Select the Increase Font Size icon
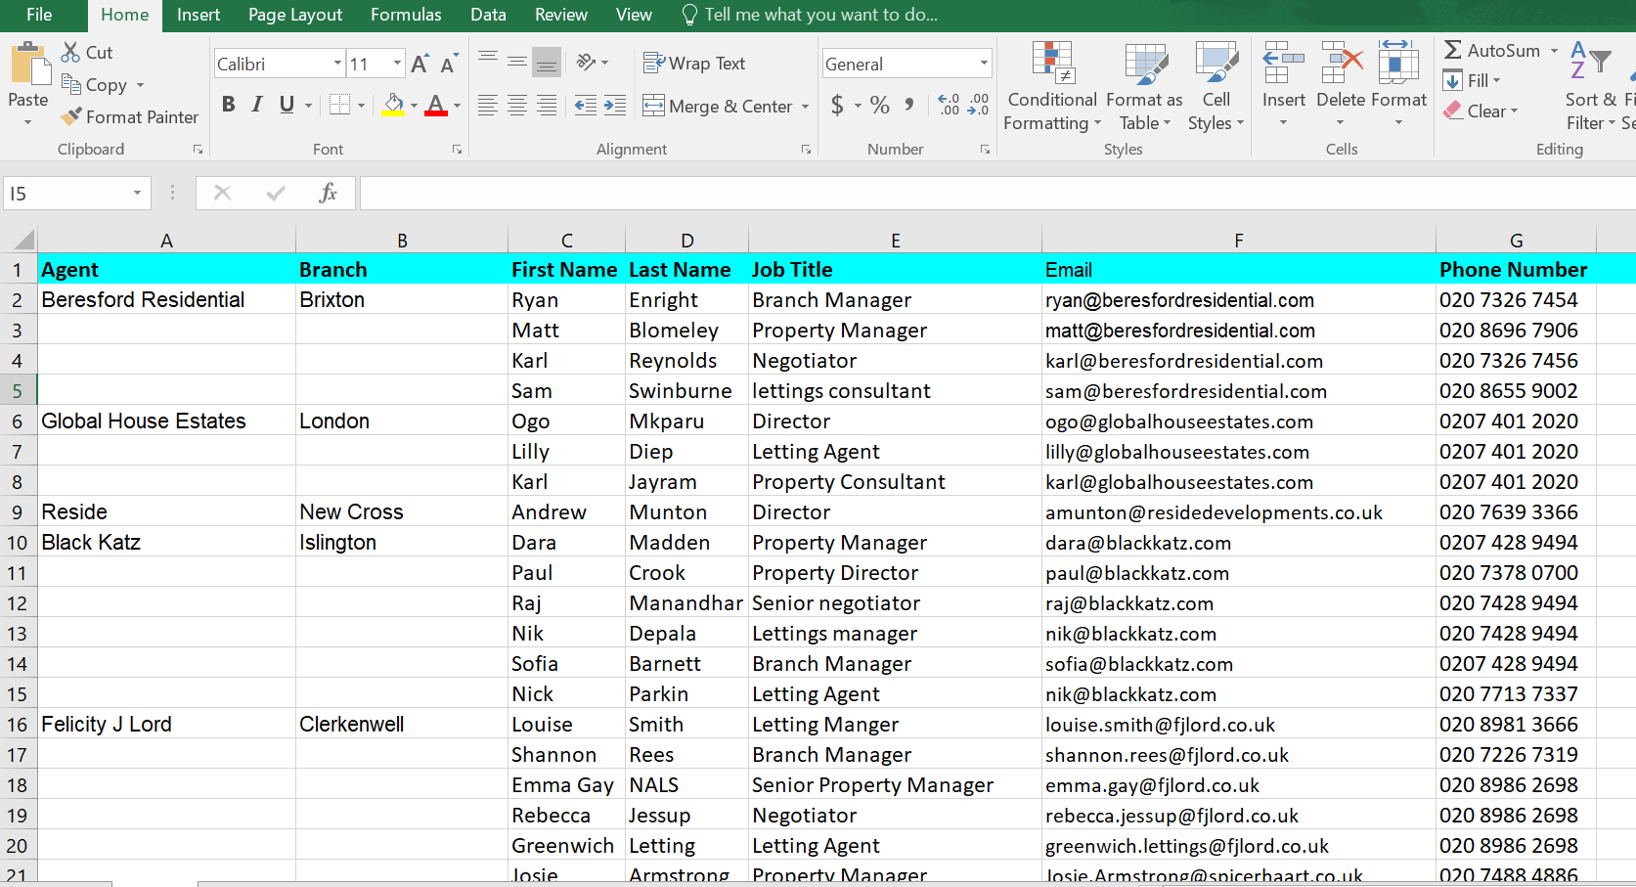The height and width of the screenshot is (887, 1636). (419, 63)
